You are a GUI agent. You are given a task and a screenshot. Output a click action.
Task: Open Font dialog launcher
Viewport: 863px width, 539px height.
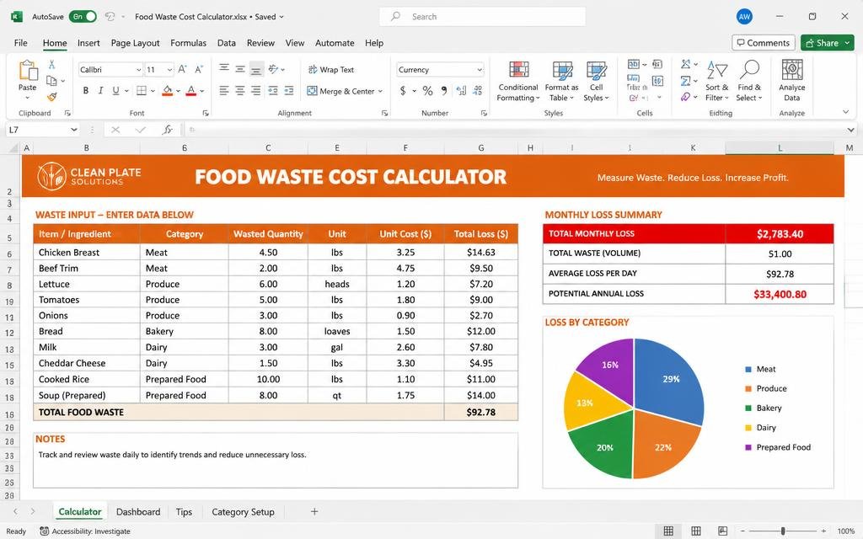coord(206,114)
